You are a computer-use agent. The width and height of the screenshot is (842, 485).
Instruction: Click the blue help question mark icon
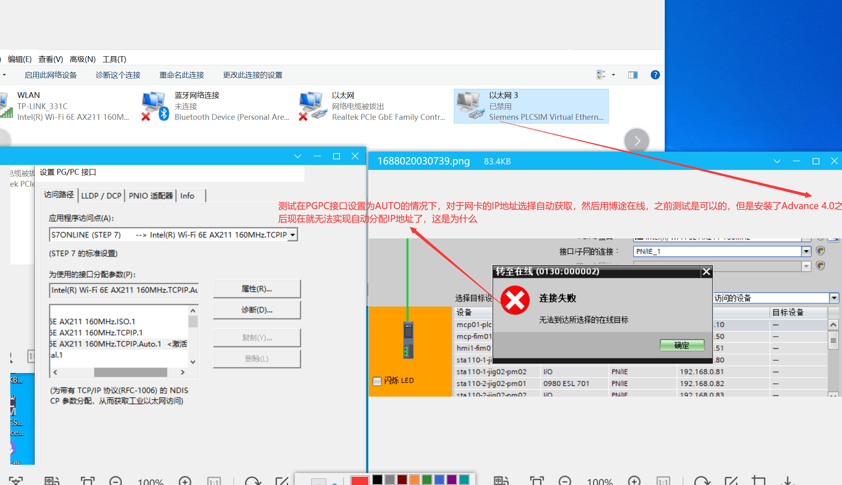coord(655,75)
